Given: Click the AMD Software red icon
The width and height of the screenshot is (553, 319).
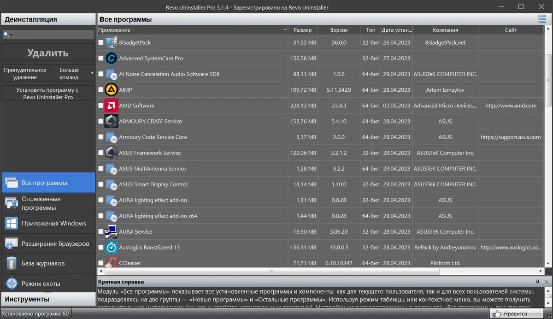Looking at the screenshot, I should click(x=111, y=106).
